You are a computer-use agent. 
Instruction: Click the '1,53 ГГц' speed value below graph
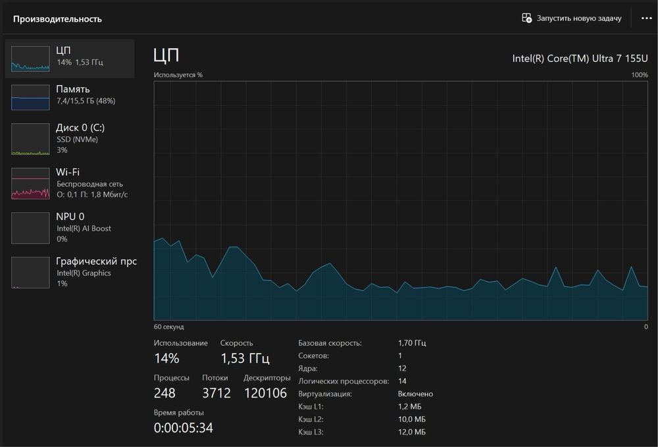tap(245, 358)
